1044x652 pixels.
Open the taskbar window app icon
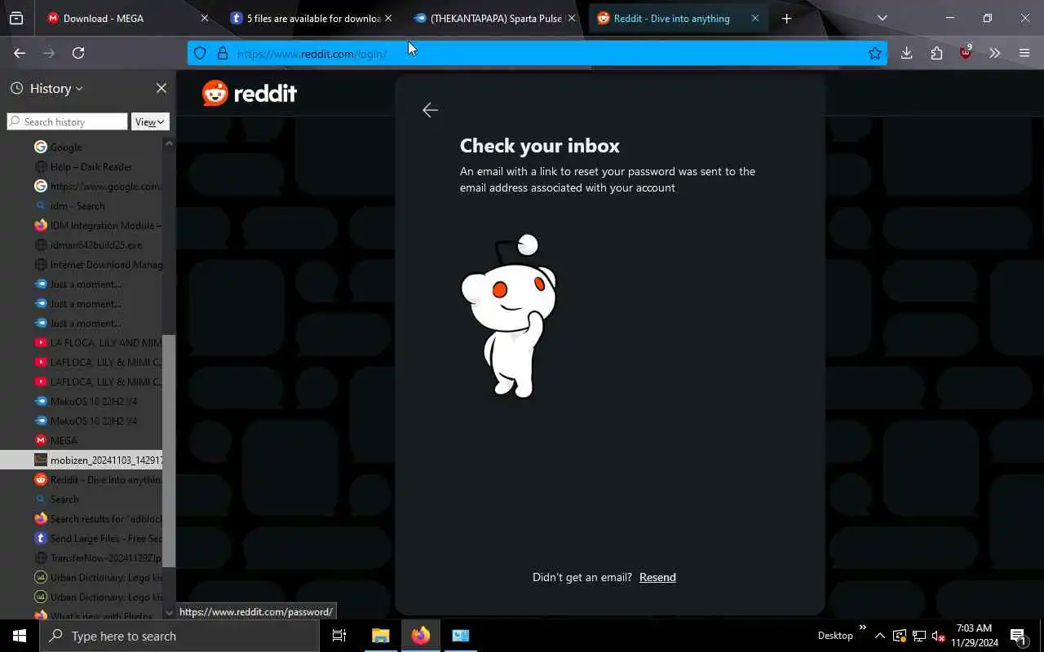click(461, 636)
